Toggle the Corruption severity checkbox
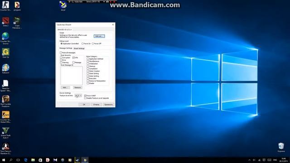The image size is (290, 163). 61,58
